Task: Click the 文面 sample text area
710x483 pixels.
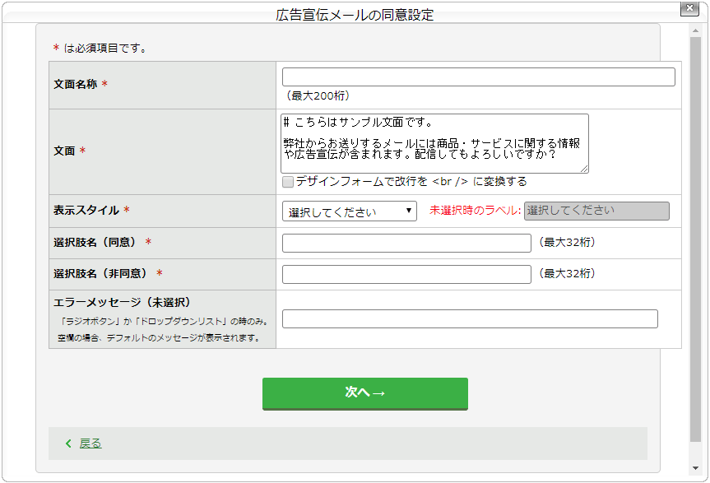Action: click(x=434, y=143)
